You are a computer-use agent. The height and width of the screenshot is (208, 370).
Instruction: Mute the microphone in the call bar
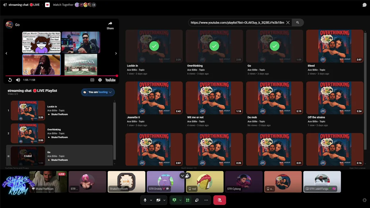pyautogui.click(x=145, y=200)
